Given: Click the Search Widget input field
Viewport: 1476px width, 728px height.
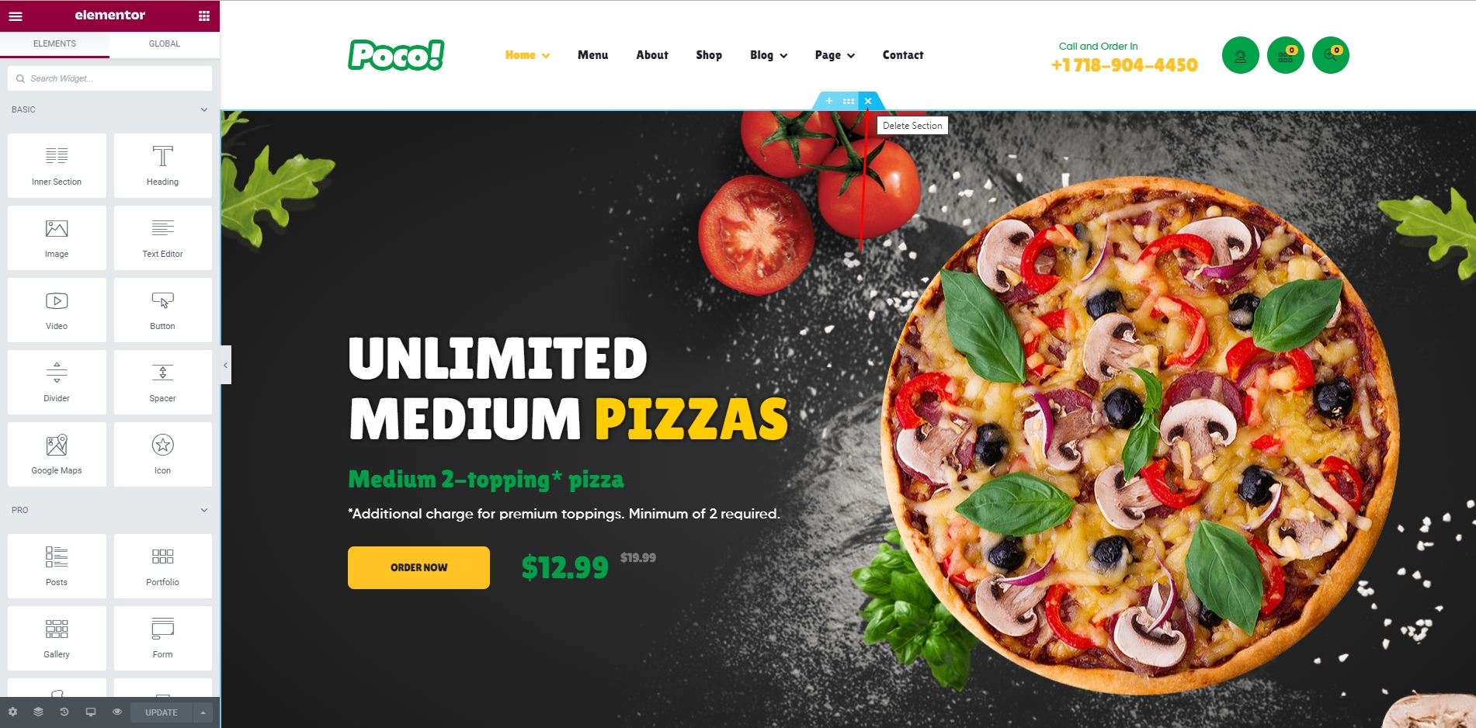Looking at the screenshot, I should [x=109, y=78].
